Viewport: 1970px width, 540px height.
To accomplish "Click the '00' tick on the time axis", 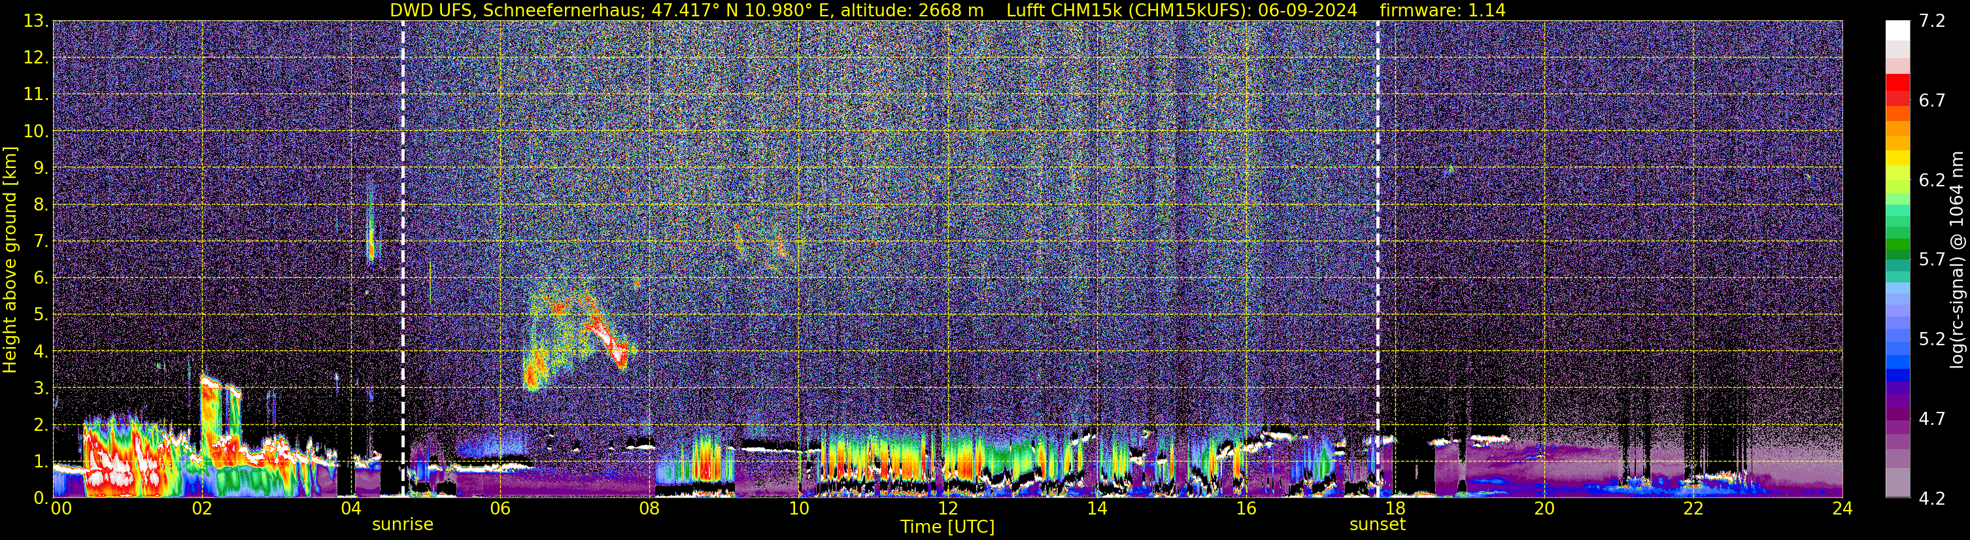I will [x=61, y=509].
